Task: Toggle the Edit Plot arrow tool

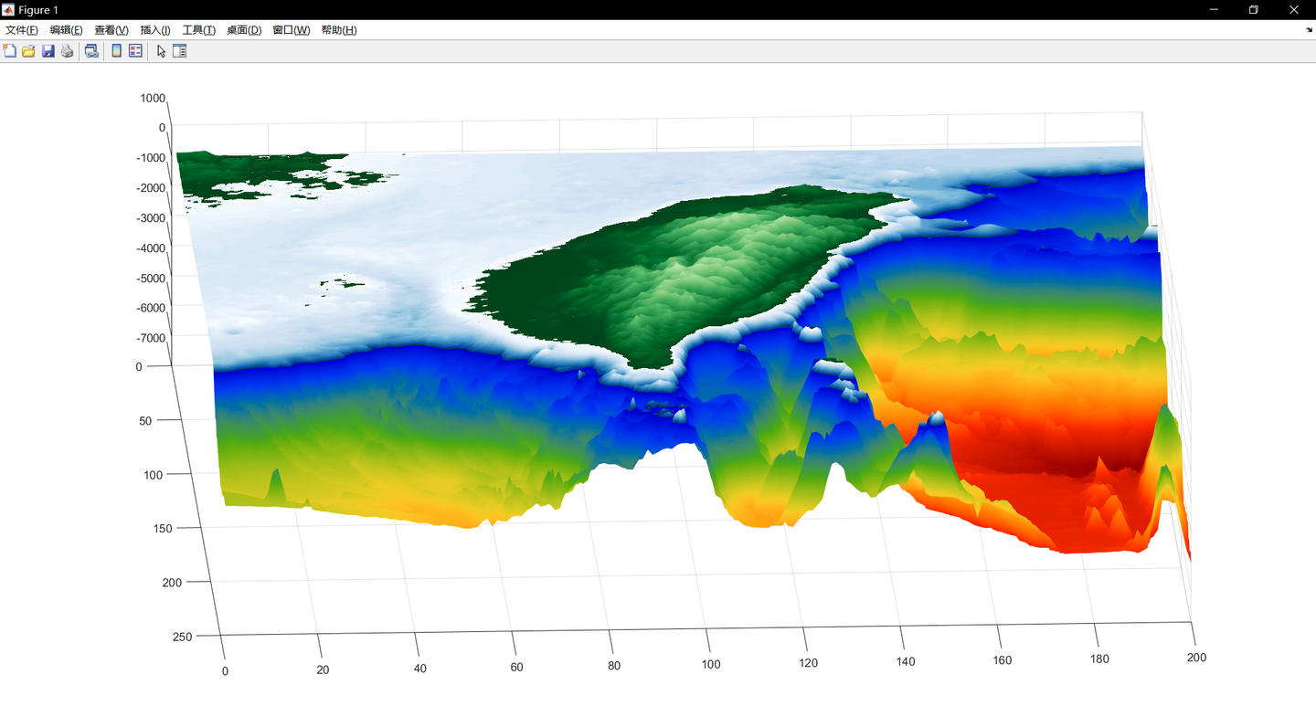Action: 161,51
